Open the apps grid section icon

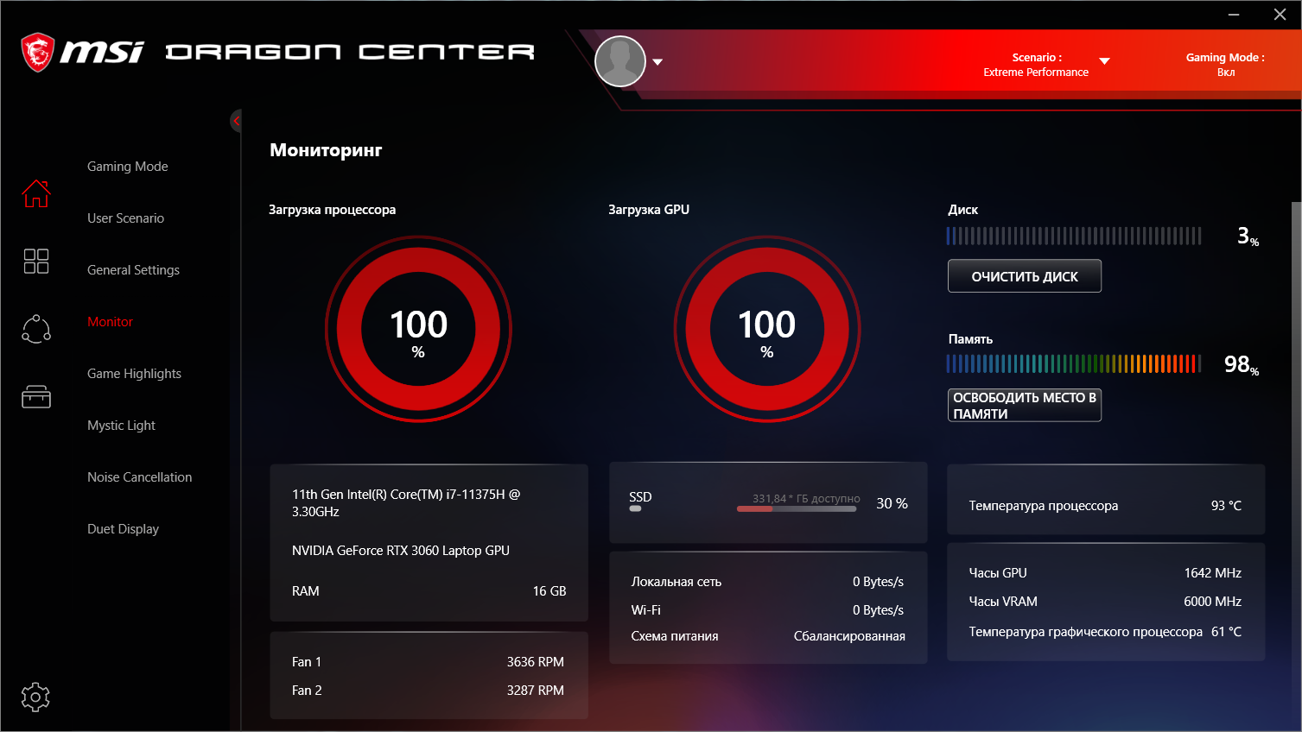click(x=36, y=261)
